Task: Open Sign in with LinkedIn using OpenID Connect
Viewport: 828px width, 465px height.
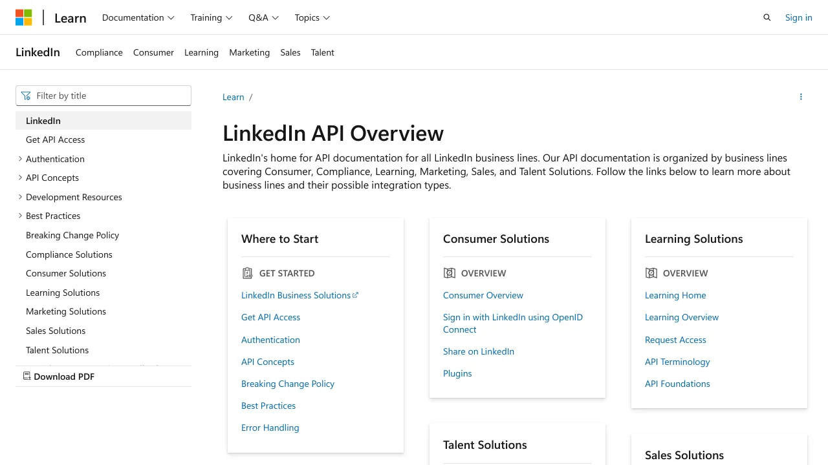Action: tap(513, 323)
